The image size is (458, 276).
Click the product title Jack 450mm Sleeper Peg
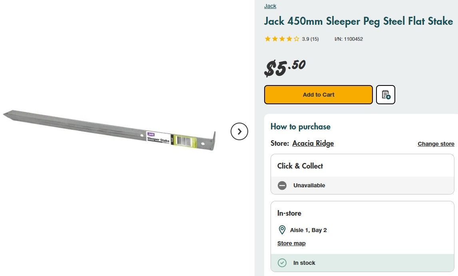pos(358,21)
